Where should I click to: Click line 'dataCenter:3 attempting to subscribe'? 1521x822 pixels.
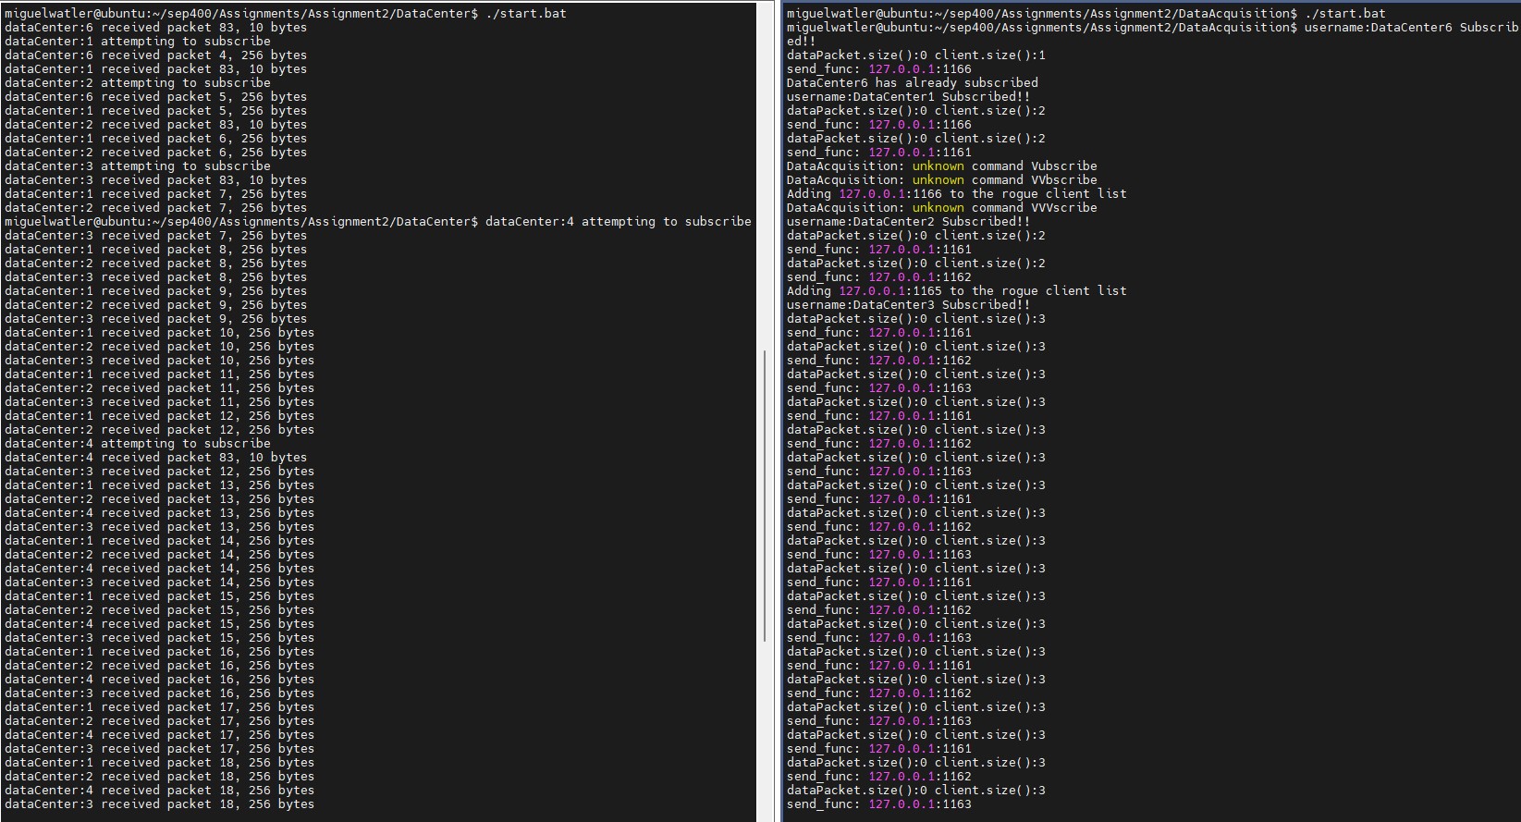(x=137, y=166)
